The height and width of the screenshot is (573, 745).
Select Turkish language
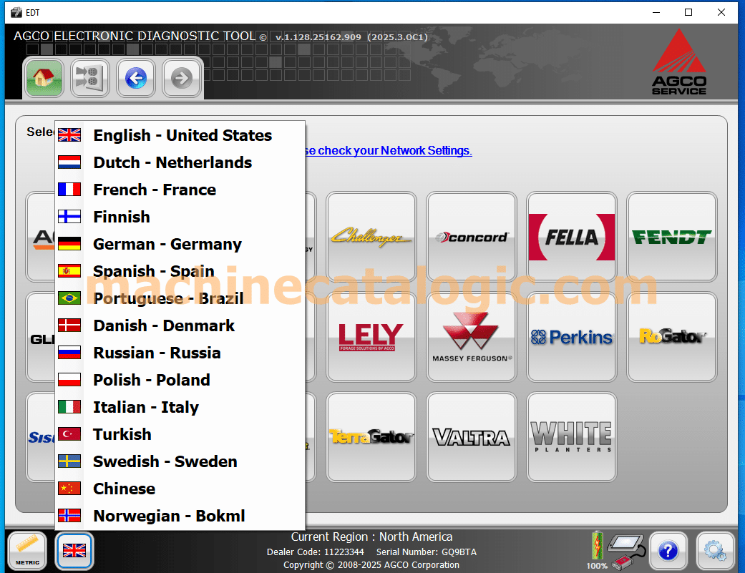180,434
